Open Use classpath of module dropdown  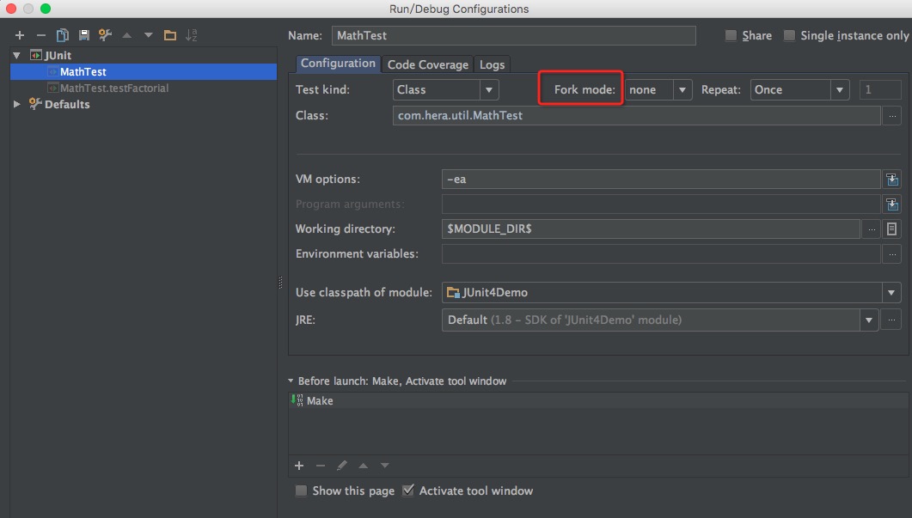pyautogui.click(x=671, y=292)
